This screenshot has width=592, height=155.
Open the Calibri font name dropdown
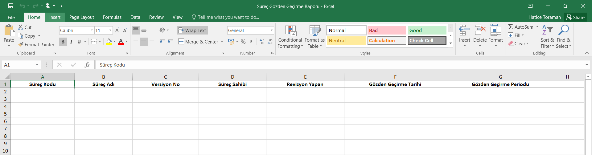[x=92, y=30]
